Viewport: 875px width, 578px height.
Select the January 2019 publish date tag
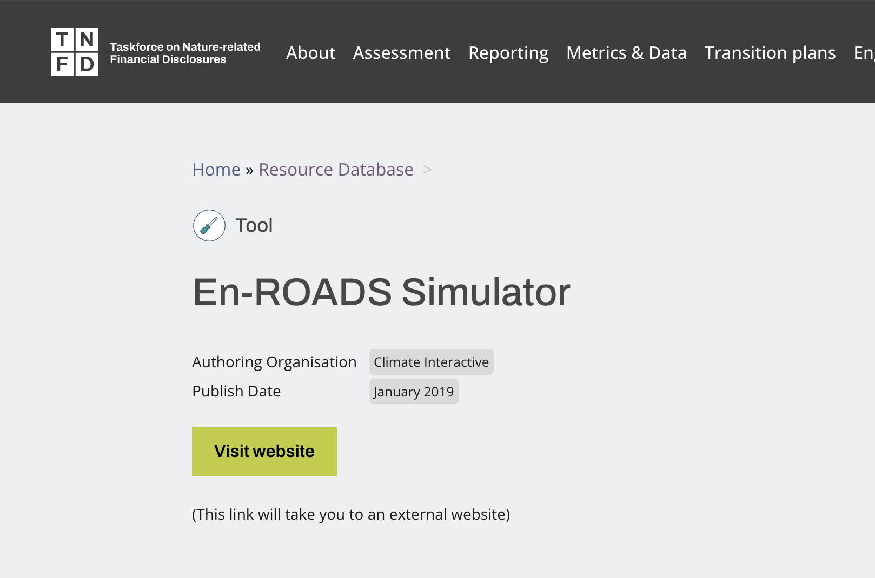point(414,391)
